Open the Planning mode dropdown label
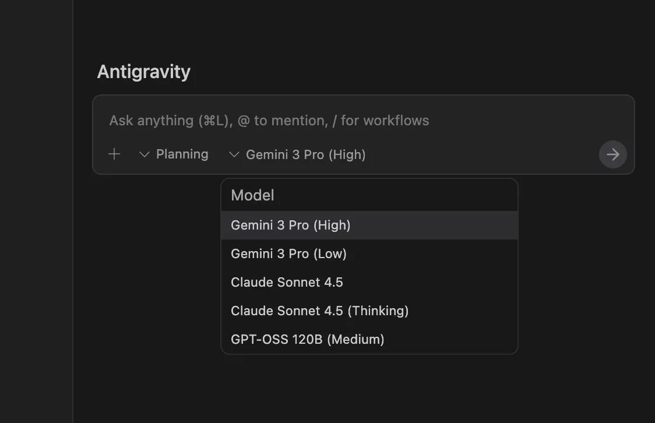655x423 pixels. [x=182, y=154]
